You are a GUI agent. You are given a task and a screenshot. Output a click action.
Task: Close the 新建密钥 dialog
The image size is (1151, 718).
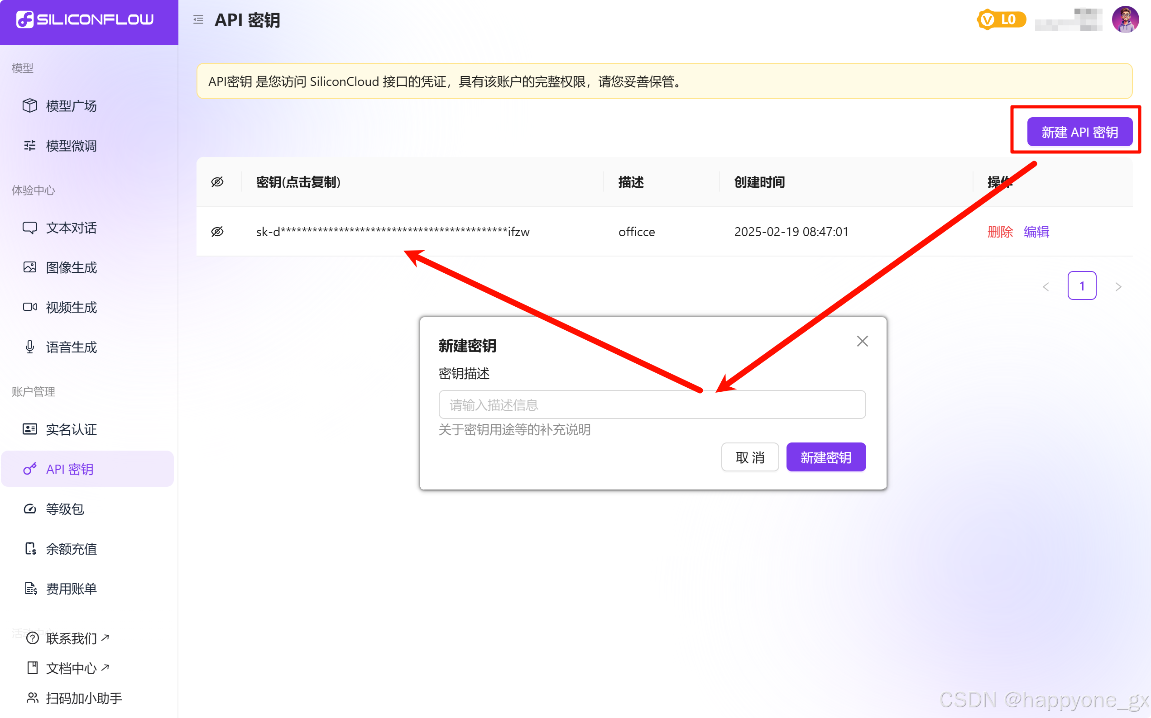[862, 342]
